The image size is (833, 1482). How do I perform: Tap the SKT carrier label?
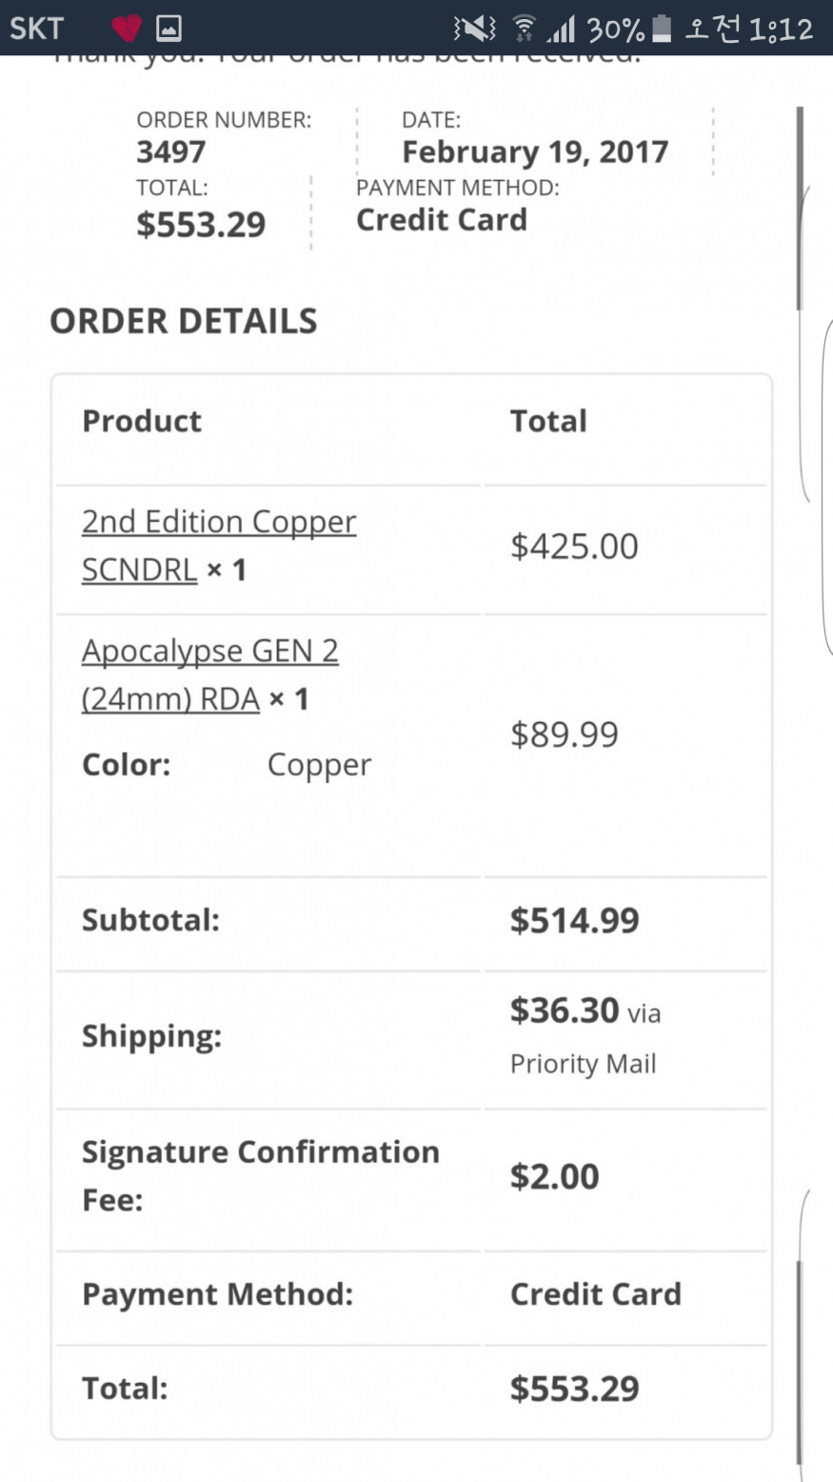pyautogui.click(x=36, y=29)
